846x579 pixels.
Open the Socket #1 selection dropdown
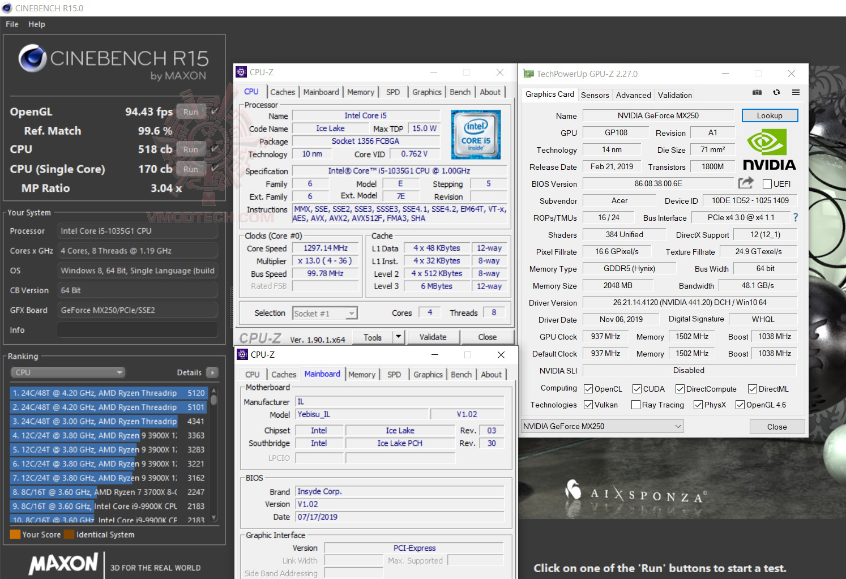click(x=325, y=314)
